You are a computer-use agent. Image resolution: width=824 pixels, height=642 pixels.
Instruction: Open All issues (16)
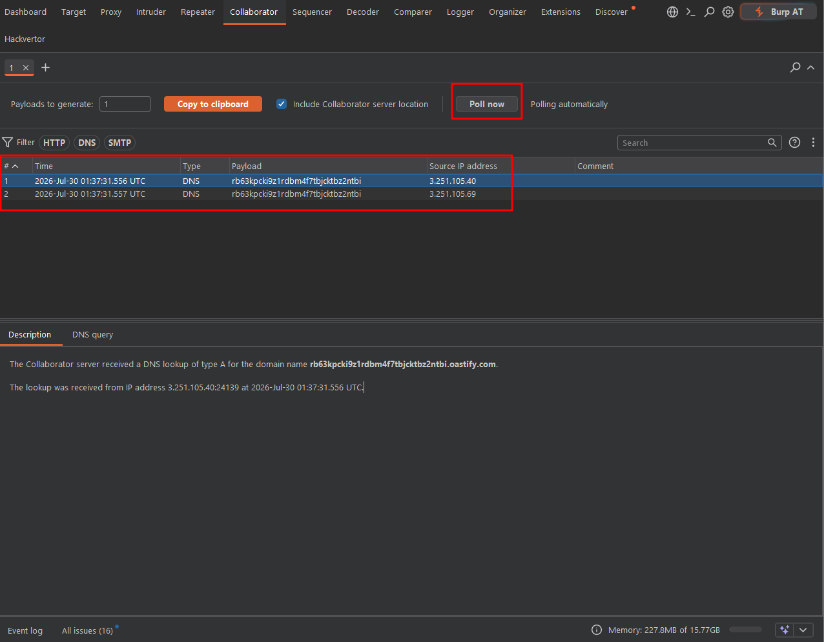[x=87, y=631]
